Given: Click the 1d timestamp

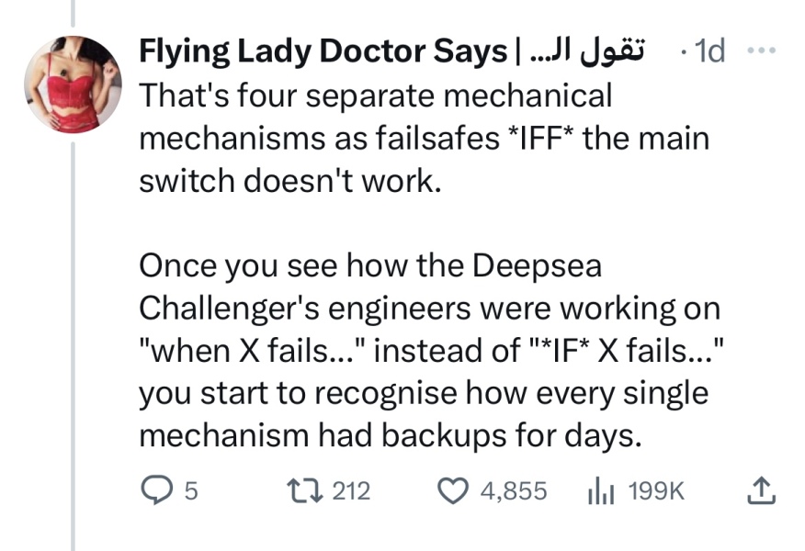Looking at the screenshot, I should pos(706,52).
